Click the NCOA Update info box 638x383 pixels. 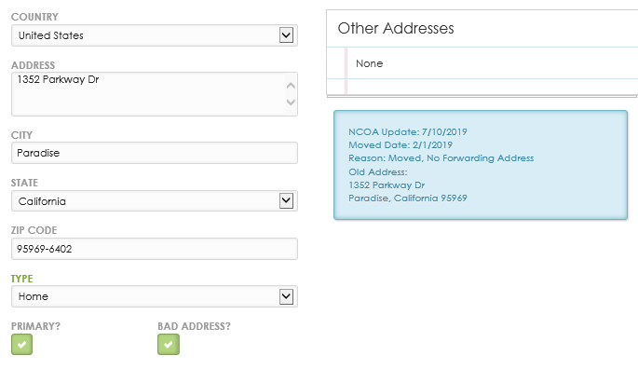[x=481, y=165]
